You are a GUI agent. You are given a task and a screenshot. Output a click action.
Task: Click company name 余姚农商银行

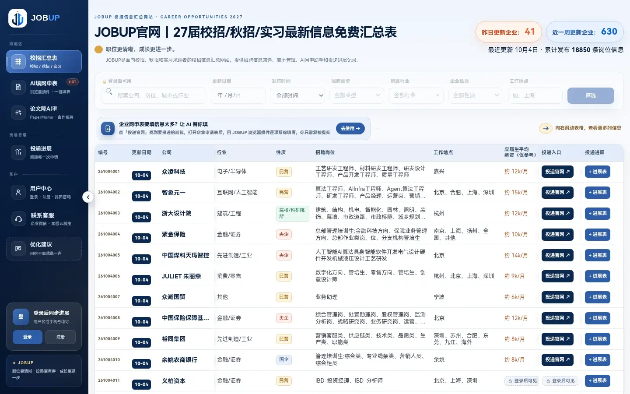(x=179, y=360)
